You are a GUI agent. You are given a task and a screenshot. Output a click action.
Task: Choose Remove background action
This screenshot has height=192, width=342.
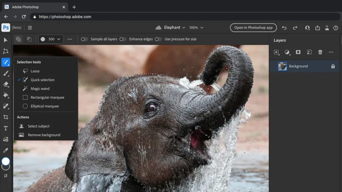44,135
